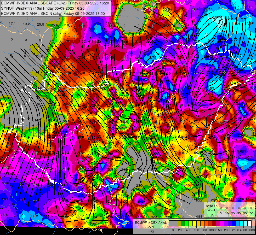This screenshot has width=256, height=235.
Task: Click the map value '51.5'
Action: [x=250, y=7]
